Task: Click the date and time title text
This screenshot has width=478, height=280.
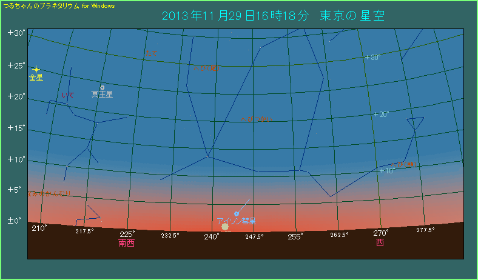Action: (273, 15)
